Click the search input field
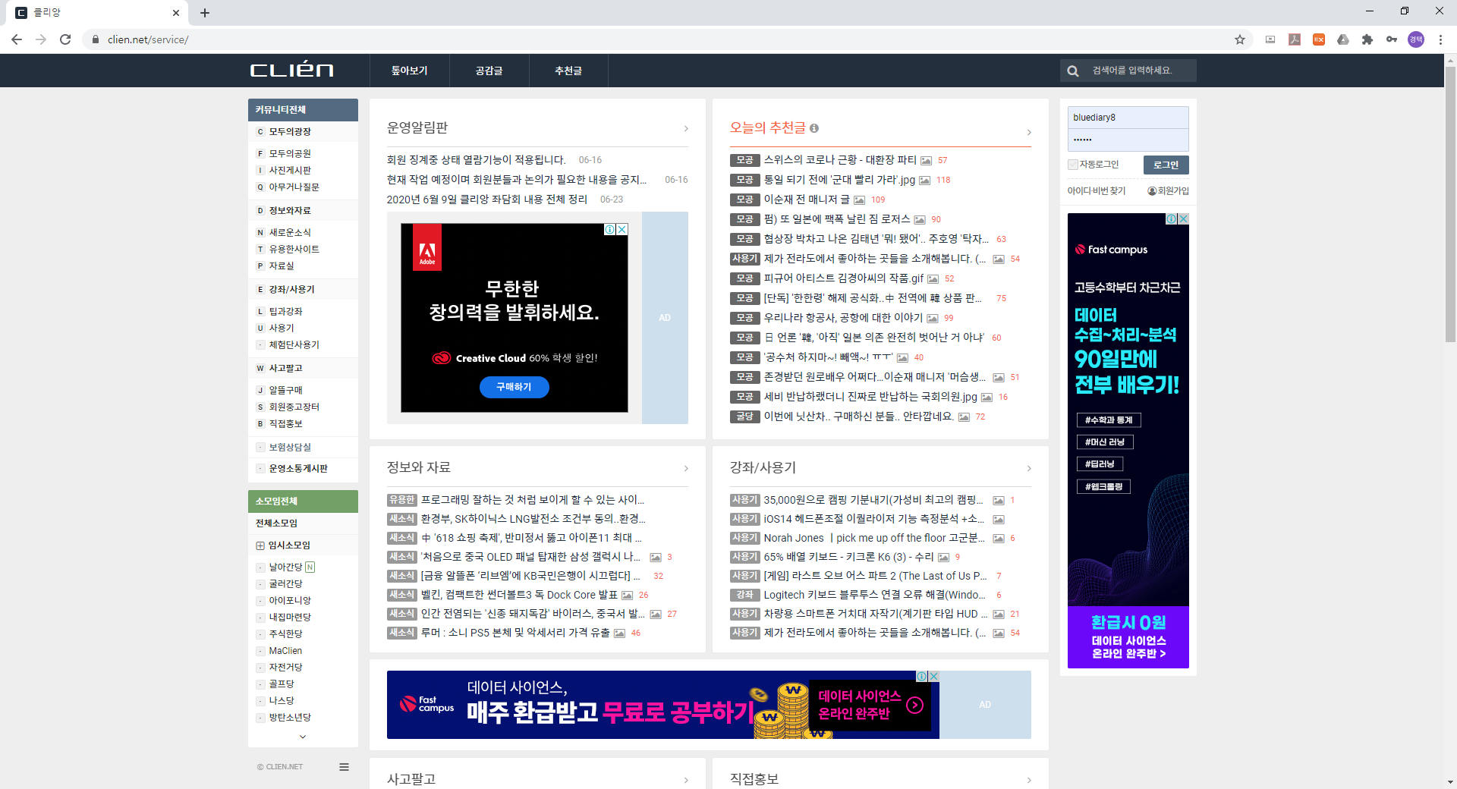The height and width of the screenshot is (789, 1457). tap(1142, 71)
